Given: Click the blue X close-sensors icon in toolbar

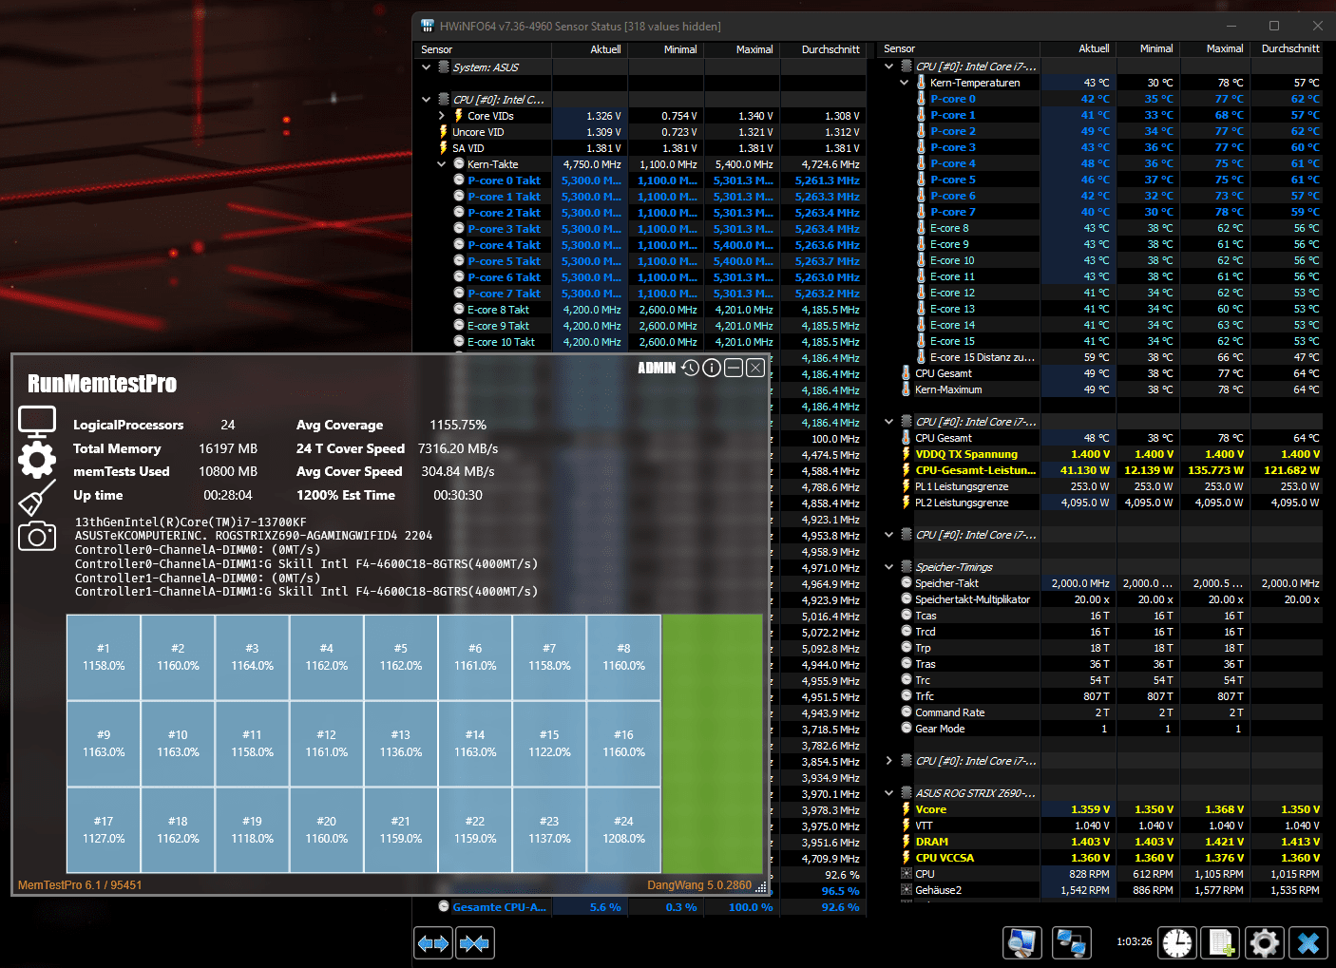Looking at the screenshot, I should [1308, 943].
